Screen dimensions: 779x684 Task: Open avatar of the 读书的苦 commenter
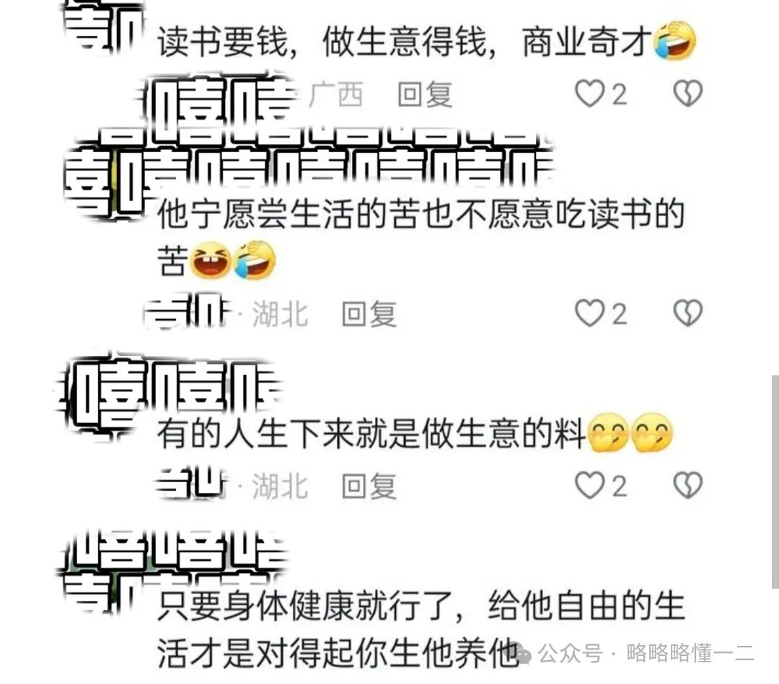[x=105, y=184]
